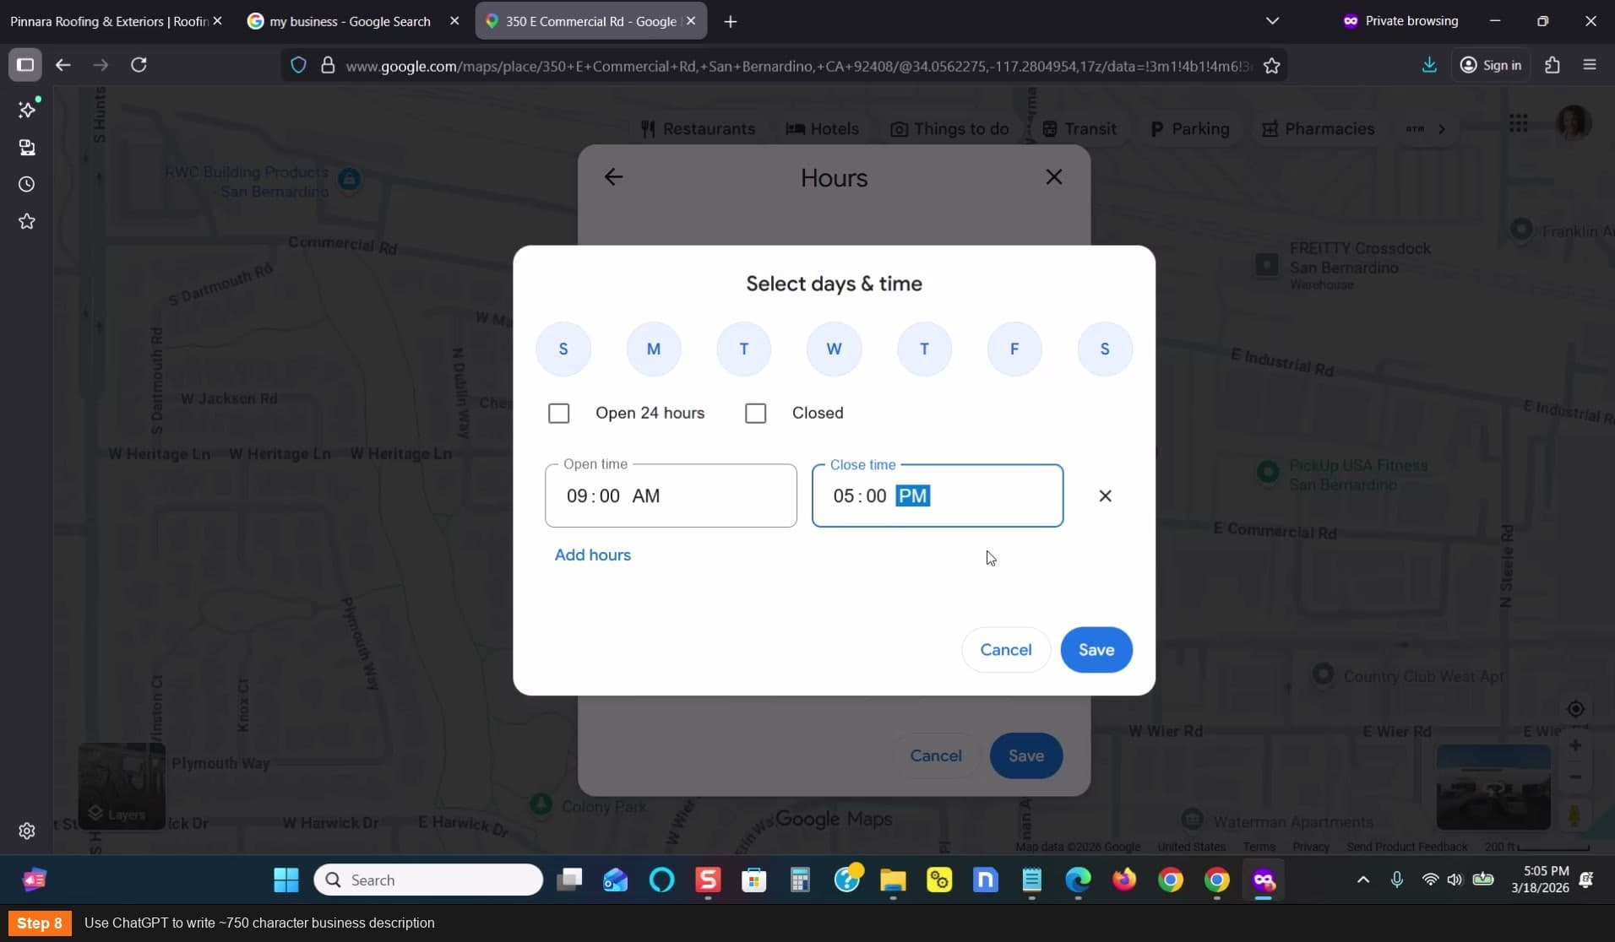Click the Close time field
Image resolution: width=1615 pixels, height=942 pixels.
point(938,495)
